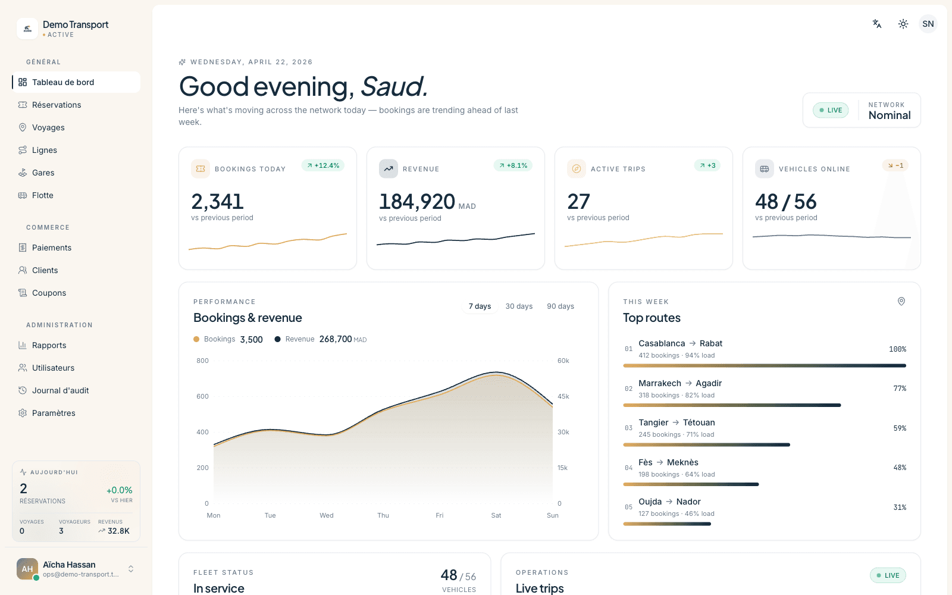Click the Oujda → Nador progress bar
Screen dimensions: 952x595
coord(667,524)
